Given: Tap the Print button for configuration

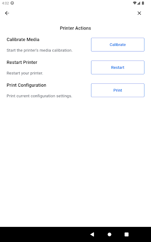Looking at the screenshot, I should [118, 90].
